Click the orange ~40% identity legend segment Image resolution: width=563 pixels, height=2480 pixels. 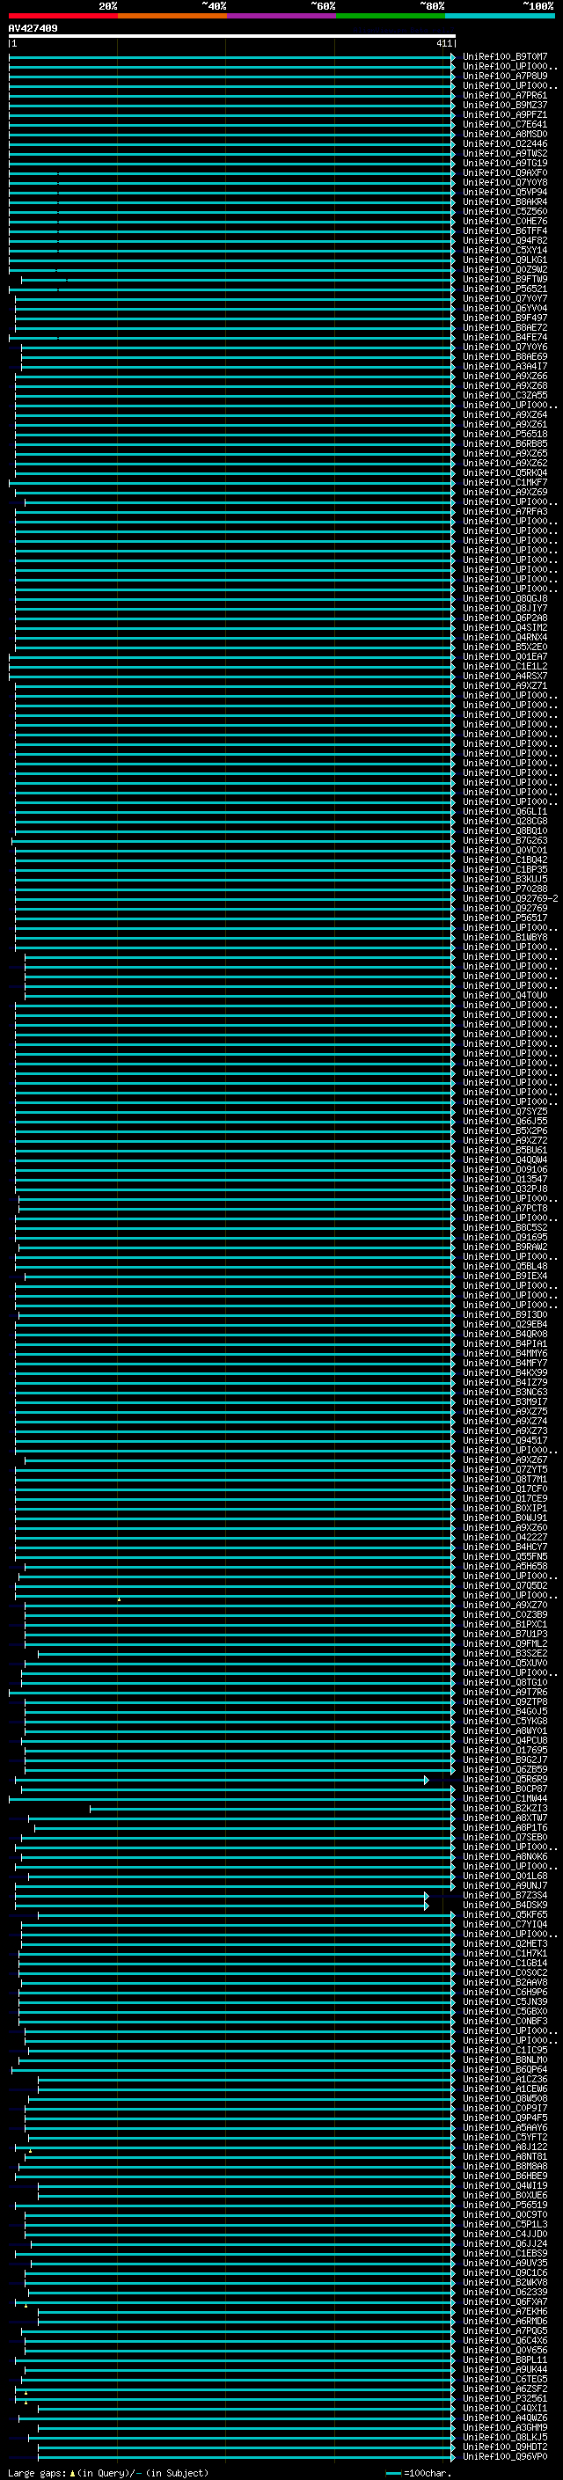pos(172,17)
